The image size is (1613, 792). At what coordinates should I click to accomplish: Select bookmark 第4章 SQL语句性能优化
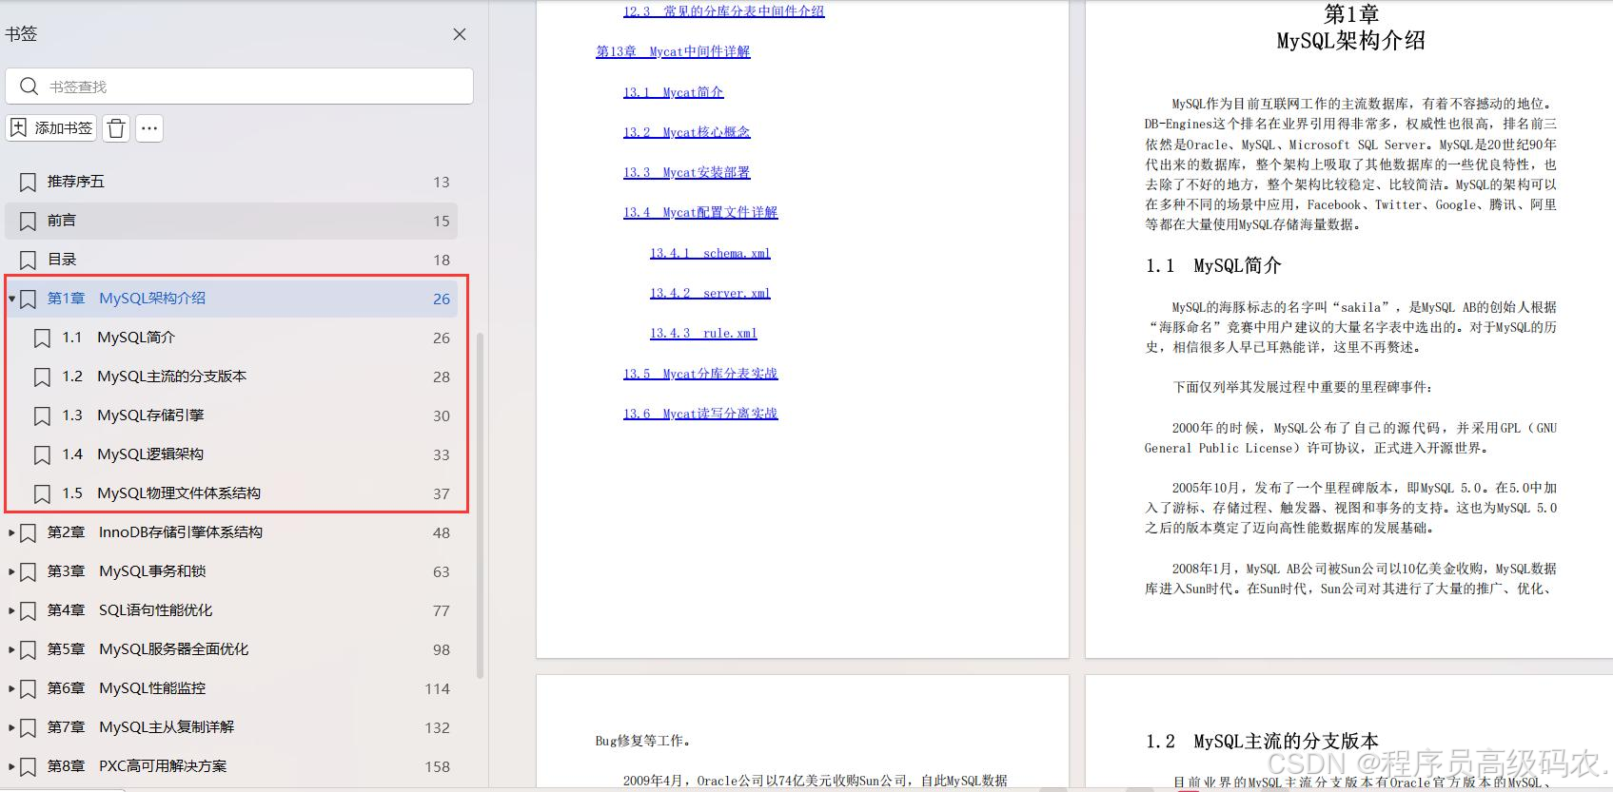pyautogui.click(x=231, y=610)
